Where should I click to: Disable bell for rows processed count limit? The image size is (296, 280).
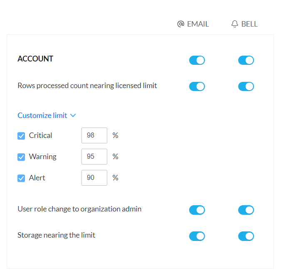(x=246, y=86)
